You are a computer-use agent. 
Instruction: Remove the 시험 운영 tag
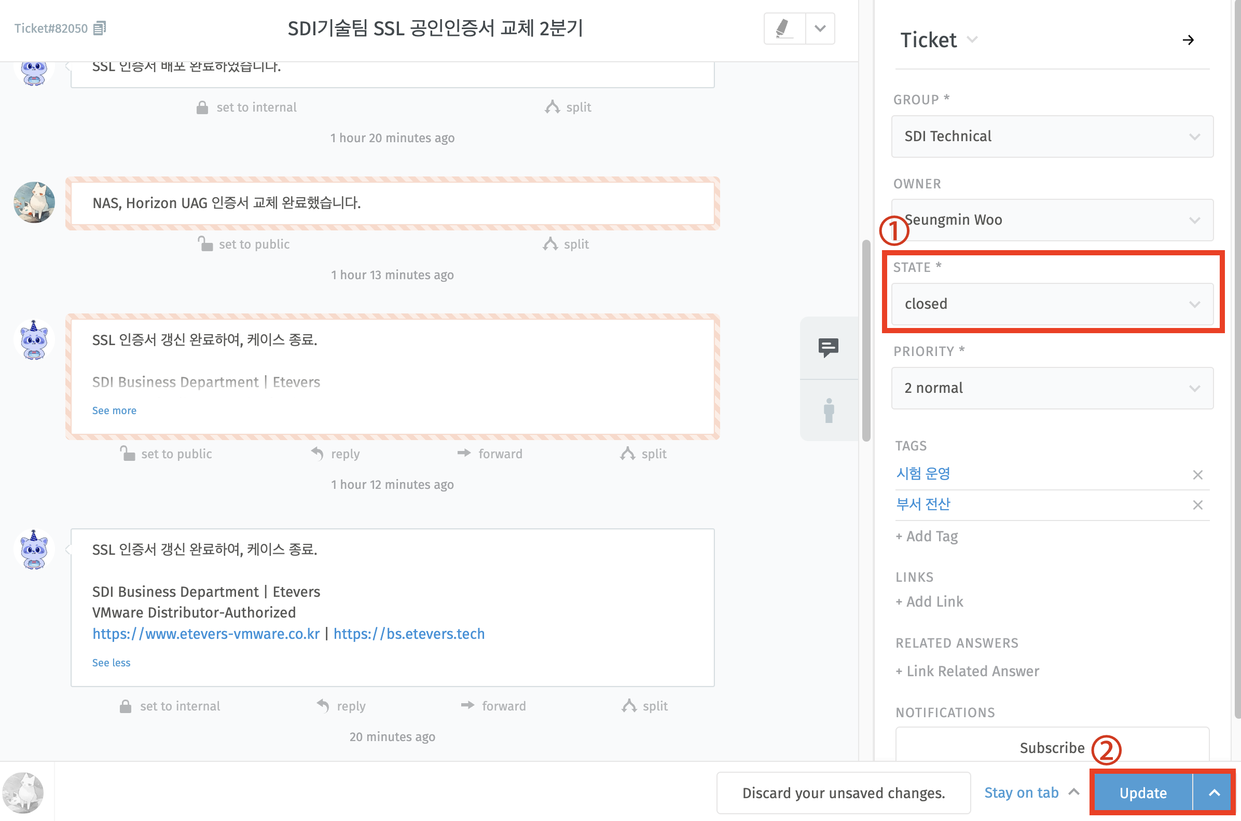[1197, 475]
